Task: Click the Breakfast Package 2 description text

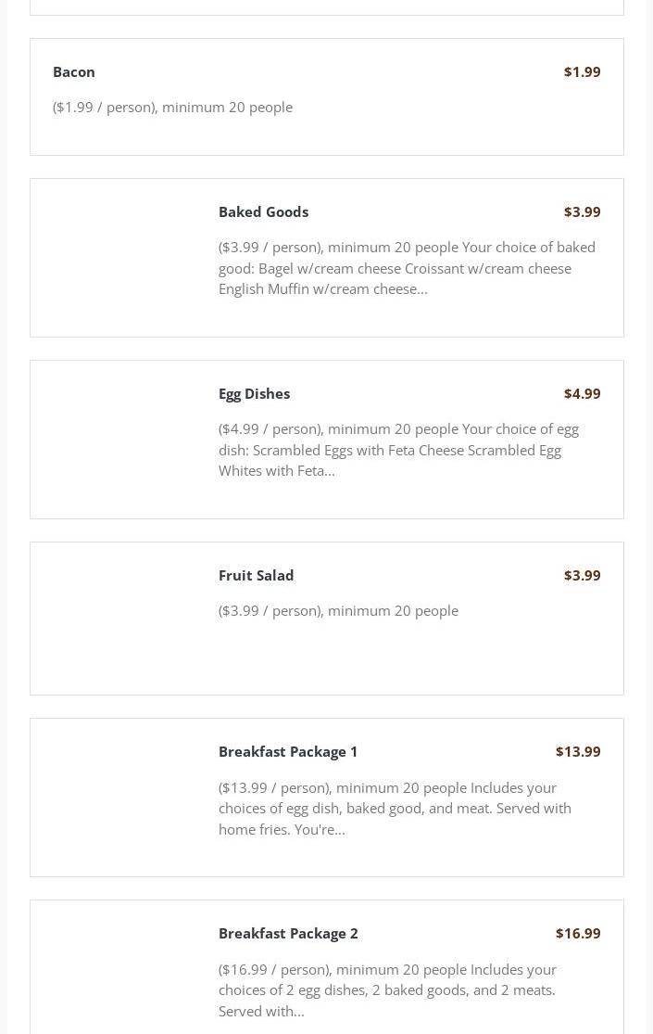Action: pyautogui.click(x=387, y=989)
